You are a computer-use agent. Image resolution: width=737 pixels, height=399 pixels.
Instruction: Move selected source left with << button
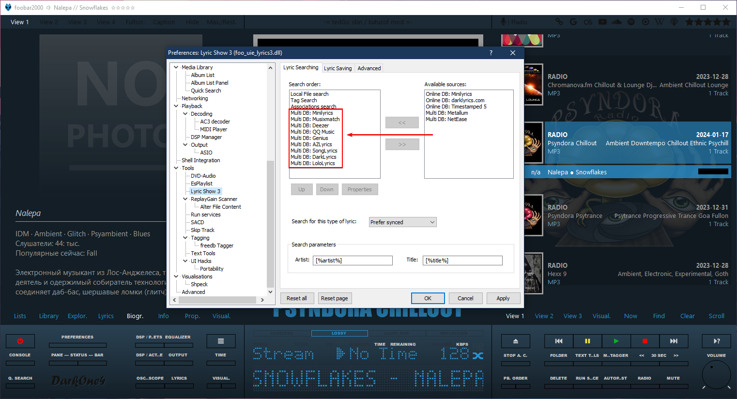point(402,123)
